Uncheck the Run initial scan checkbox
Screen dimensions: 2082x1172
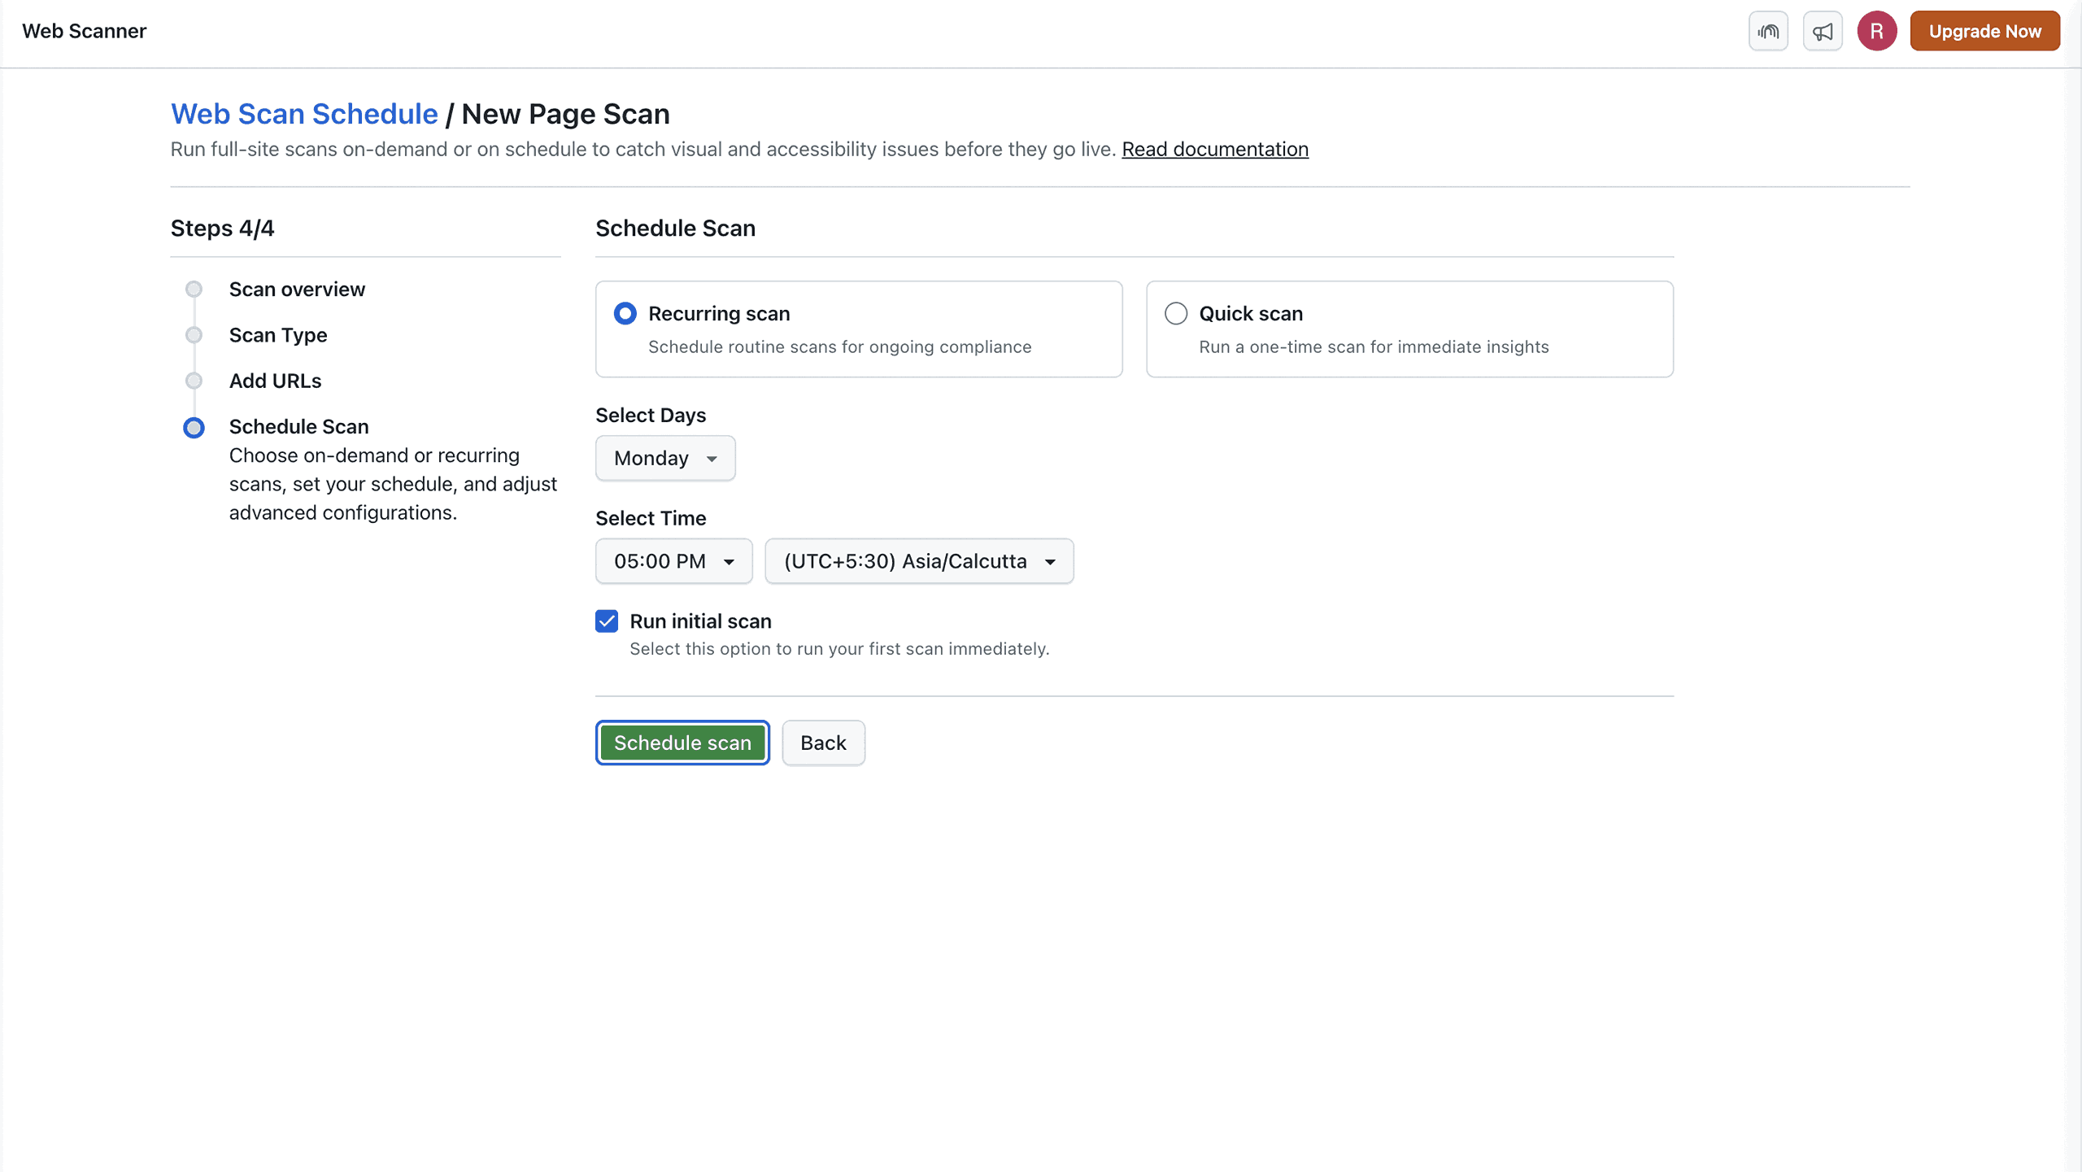point(607,621)
